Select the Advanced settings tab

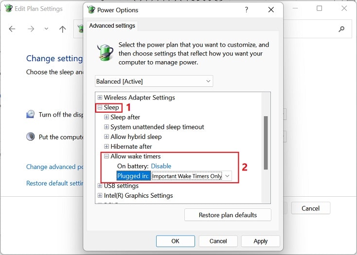point(112,26)
